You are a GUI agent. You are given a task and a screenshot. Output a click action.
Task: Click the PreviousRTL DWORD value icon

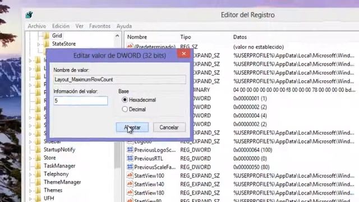tap(130, 158)
